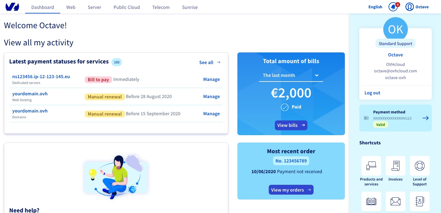
Task: Open the contacts address book shortcut icon
Action: [x=420, y=201]
